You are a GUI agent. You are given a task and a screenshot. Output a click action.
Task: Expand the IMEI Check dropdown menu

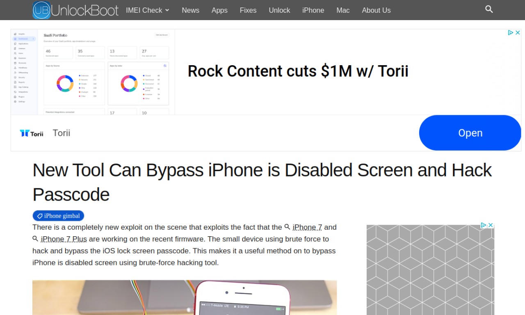(x=148, y=10)
